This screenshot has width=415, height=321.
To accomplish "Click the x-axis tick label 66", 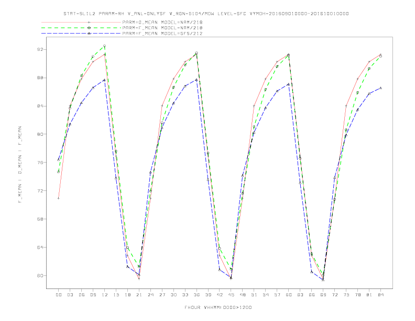I will [x=312, y=295].
